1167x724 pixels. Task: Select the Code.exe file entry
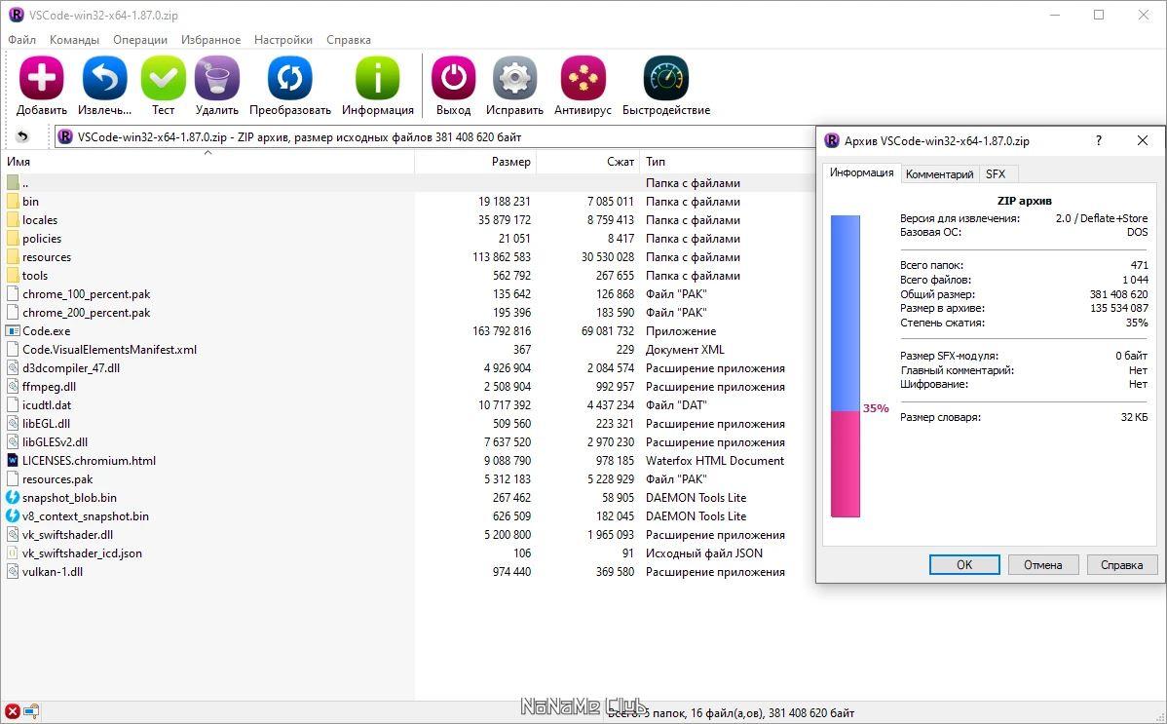coord(47,331)
